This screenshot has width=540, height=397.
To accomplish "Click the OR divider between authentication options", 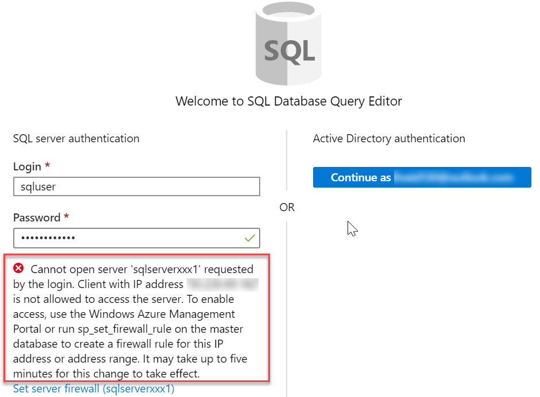I will 287,207.
